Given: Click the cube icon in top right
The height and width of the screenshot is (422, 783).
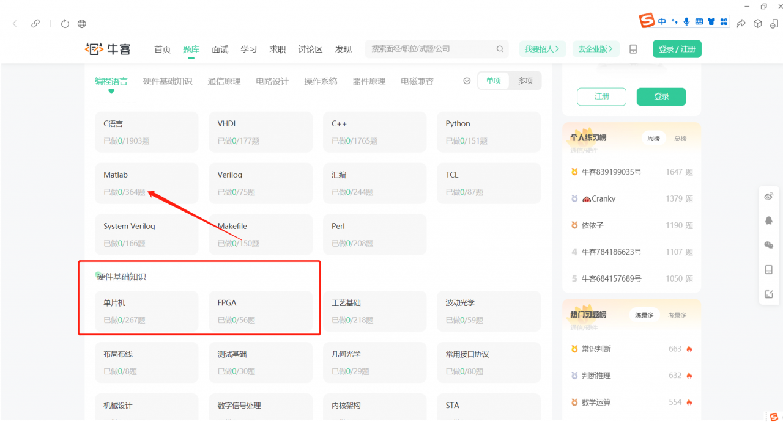Looking at the screenshot, I should tap(758, 24).
